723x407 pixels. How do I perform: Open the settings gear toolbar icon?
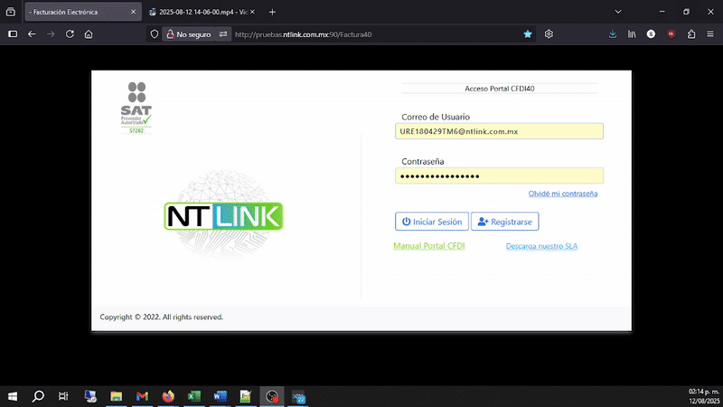coord(549,34)
